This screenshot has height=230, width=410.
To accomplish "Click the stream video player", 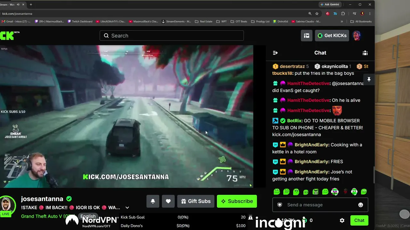I will pyautogui.click(x=127, y=116).
